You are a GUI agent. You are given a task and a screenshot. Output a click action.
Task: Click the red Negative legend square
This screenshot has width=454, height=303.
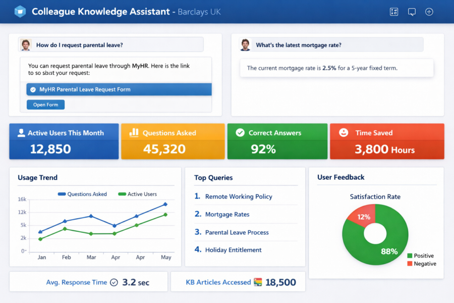click(x=410, y=264)
